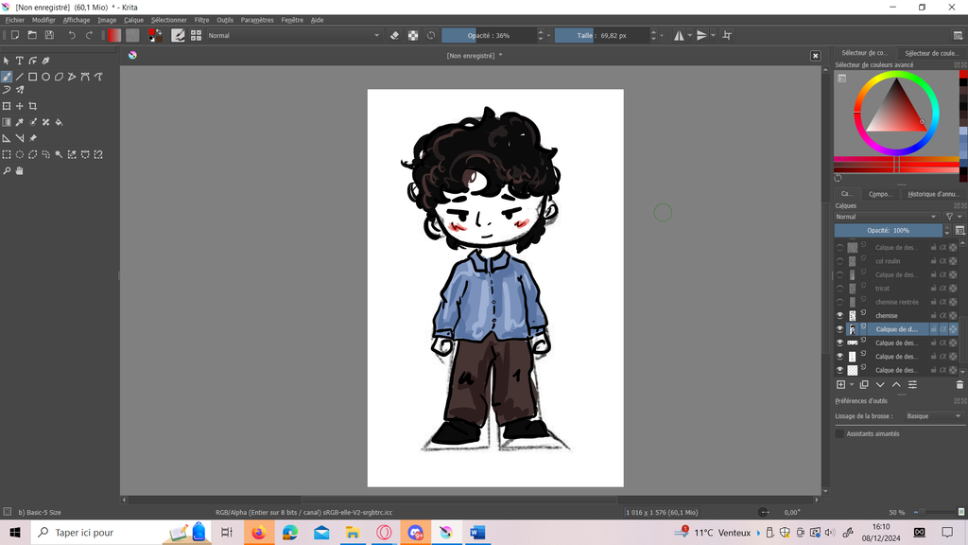Select the Text tool in toolbox
This screenshot has width=968, height=545.
coord(19,61)
